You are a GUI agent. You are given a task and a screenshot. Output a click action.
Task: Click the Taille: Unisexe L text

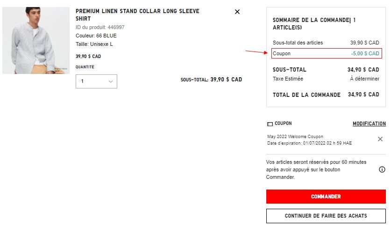click(94, 44)
